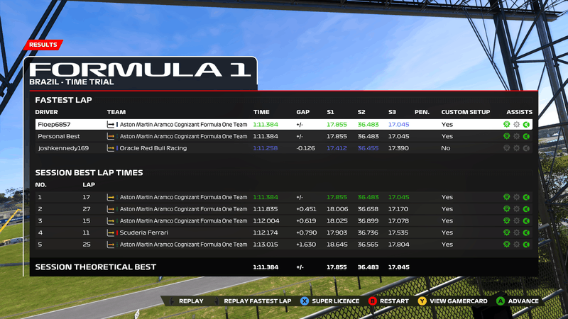The width and height of the screenshot is (568, 319).
Task: Select Restart
Action: 394,301
